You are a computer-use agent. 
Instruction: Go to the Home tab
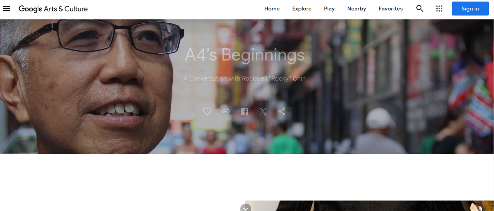(272, 9)
